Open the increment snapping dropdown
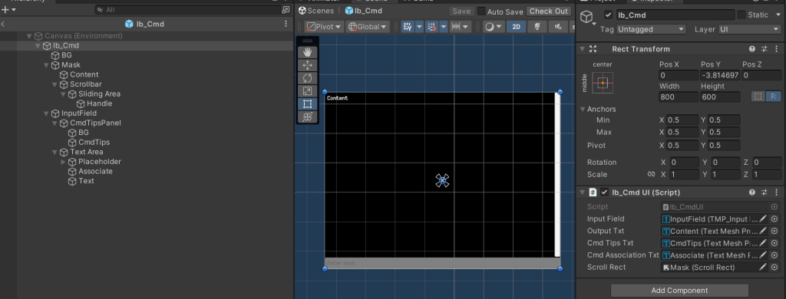Image resolution: width=786 pixels, height=299 pixels. pyautogui.click(x=461, y=27)
